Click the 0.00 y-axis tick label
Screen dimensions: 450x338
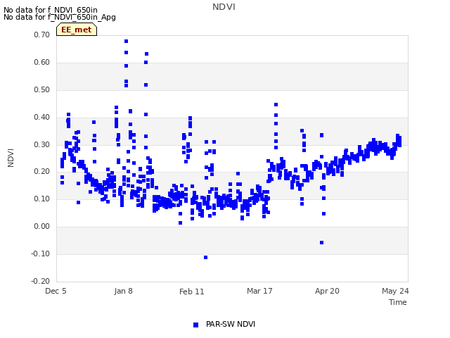[42, 227]
